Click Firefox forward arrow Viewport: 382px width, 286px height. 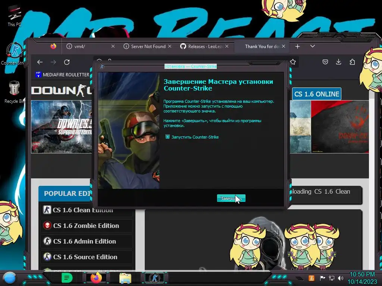pyautogui.click(x=53, y=62)
